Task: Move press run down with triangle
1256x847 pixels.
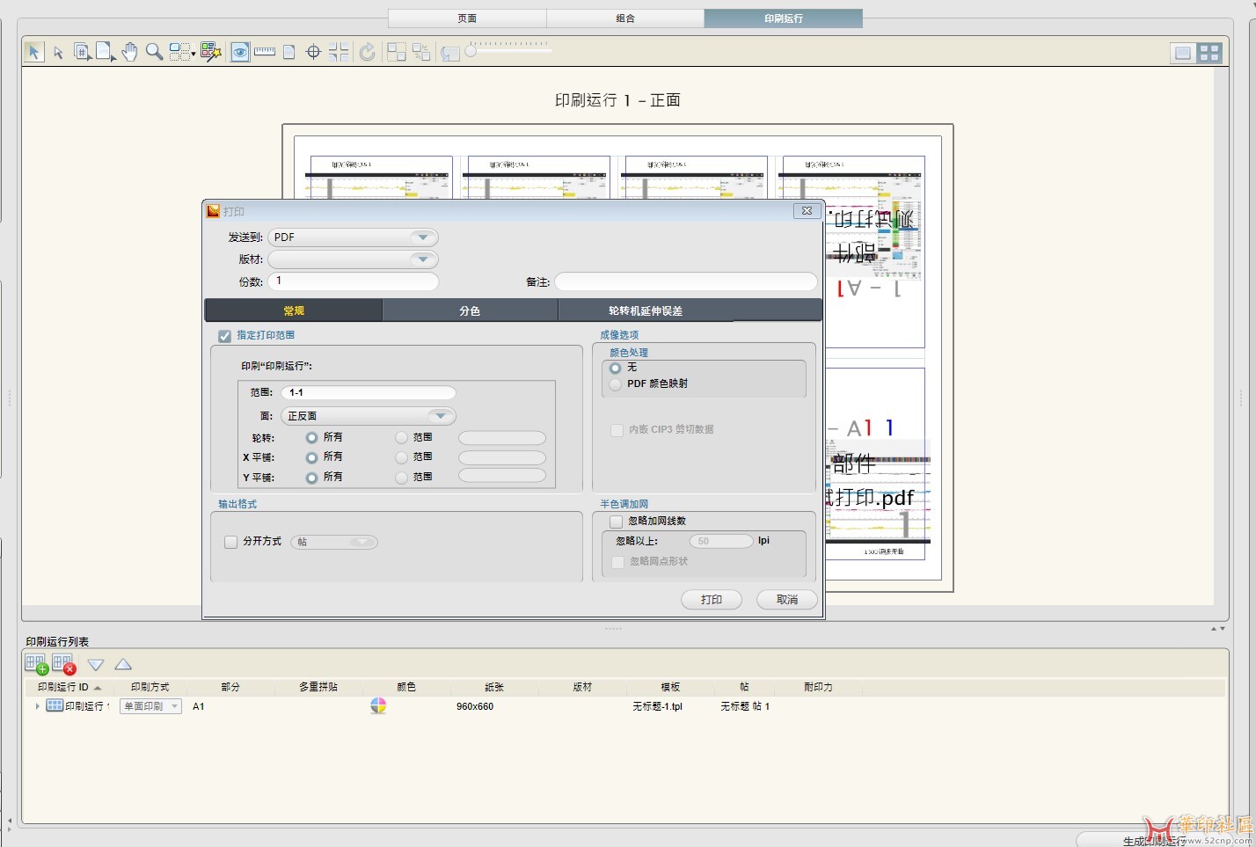Action: [x=96, y=665]
